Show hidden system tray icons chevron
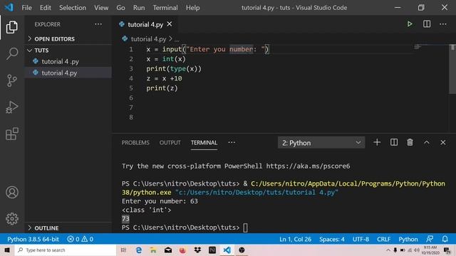Viewport: 456px width, 256px height. [388, 250]
